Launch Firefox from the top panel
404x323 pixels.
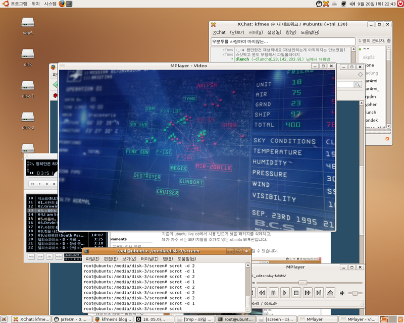[x=62, y=4]
